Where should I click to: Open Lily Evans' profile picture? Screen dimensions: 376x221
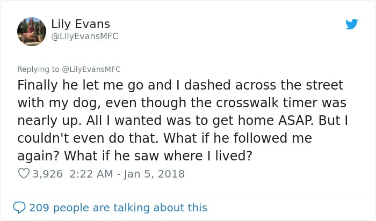point(32,31)
